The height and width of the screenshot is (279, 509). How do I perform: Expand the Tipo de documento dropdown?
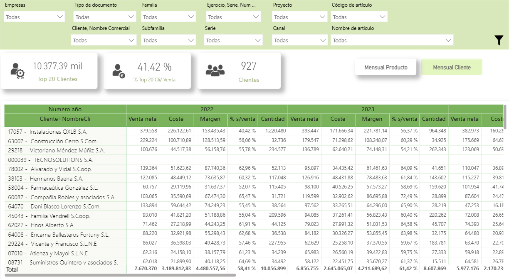[x=105, y=17]
